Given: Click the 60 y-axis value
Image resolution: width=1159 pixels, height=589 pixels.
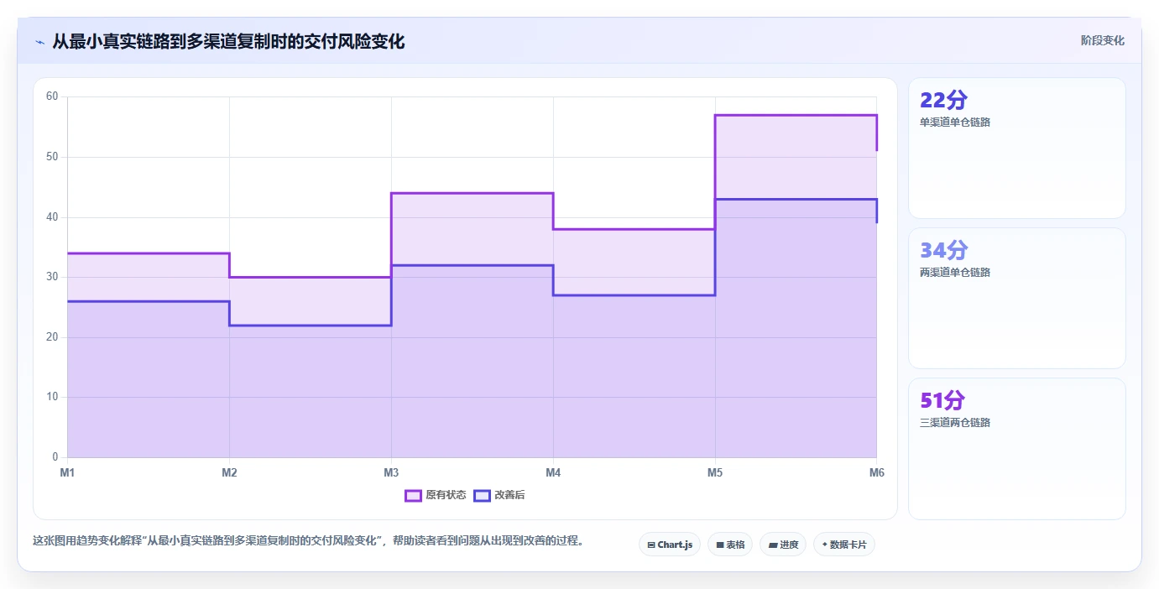Looking at the screenshot, I should tap(52, 96).
